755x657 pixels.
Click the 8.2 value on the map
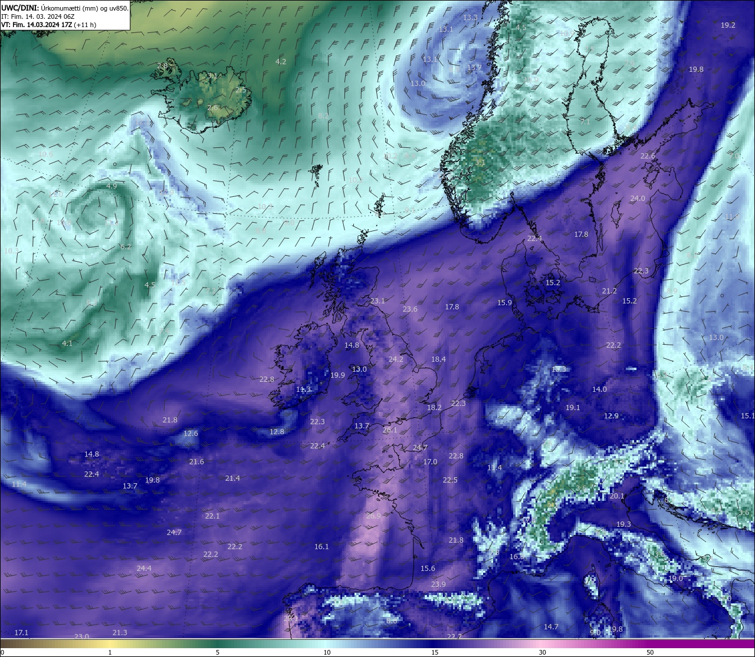coord(323,116)
